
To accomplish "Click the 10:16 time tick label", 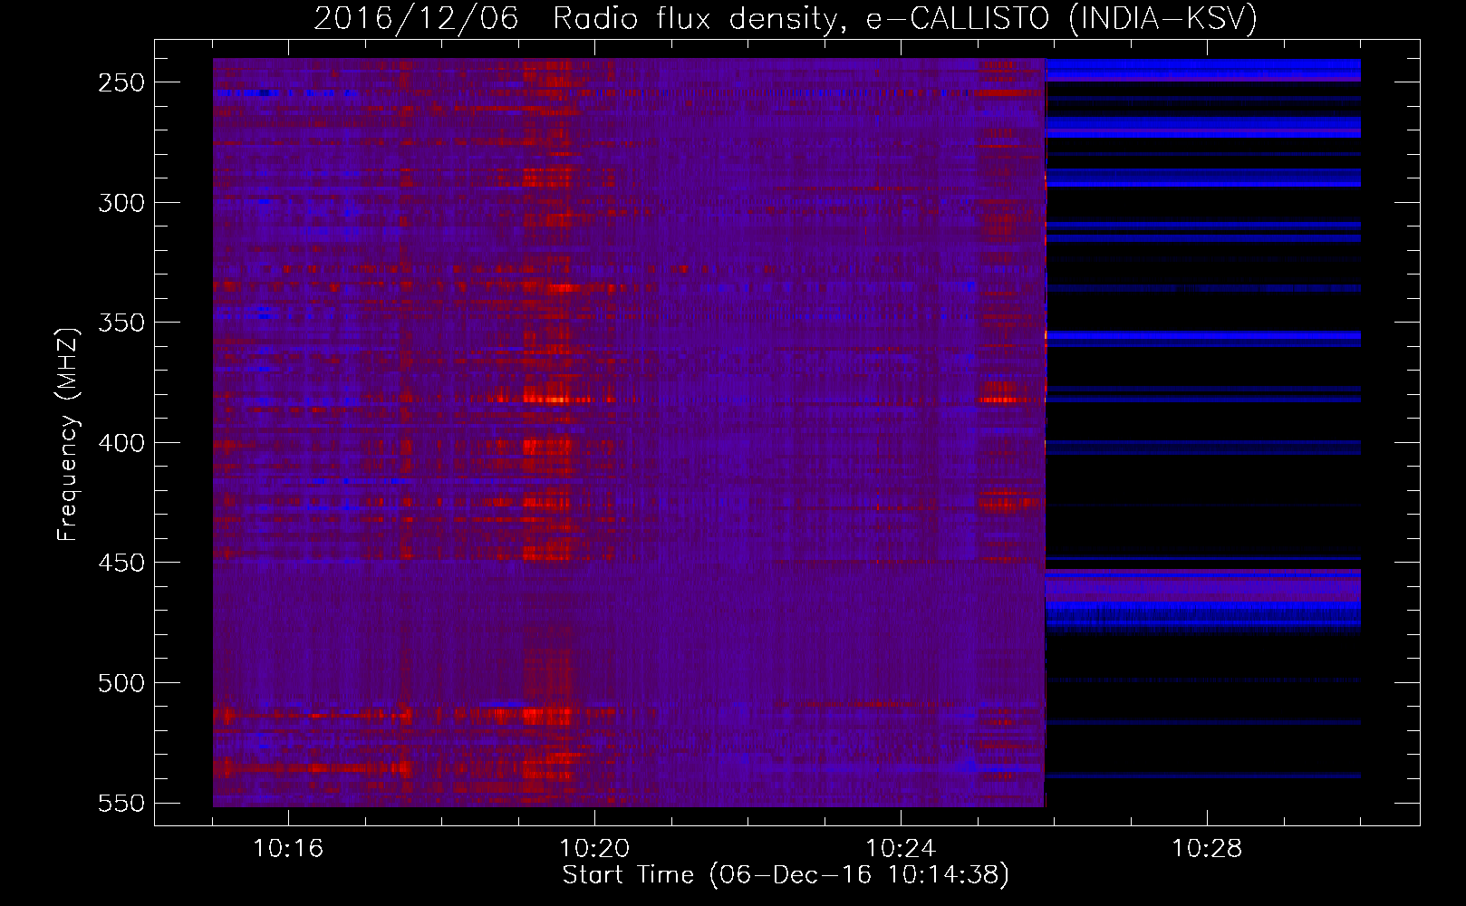I will click(x=288, y=849).
